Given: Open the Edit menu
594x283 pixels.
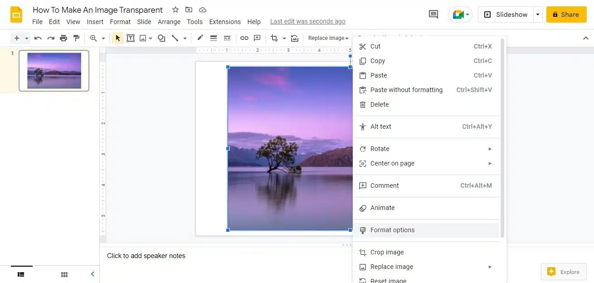Looking at the screenshot, I should [x=54, y=22].
